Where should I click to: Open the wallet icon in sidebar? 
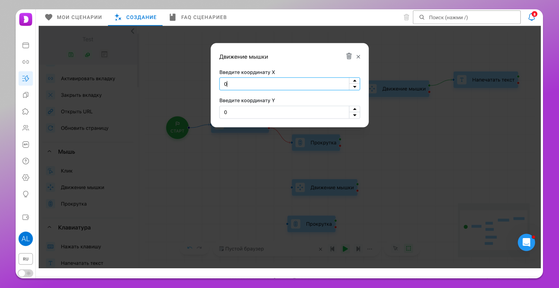pos(26,217)
